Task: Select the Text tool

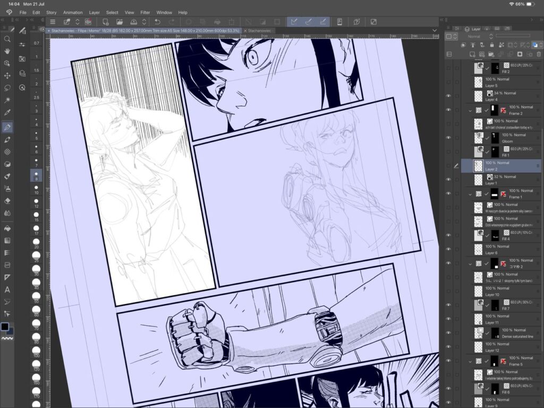Action: pyautogui.click(x=7, y=290)
